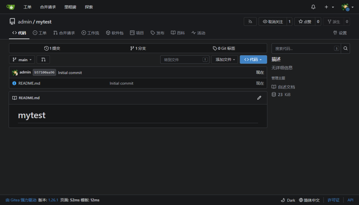This screenshot has width=359, height=205.
Task: Expand the 添加文件 dropdown
Action: [225, 60]
